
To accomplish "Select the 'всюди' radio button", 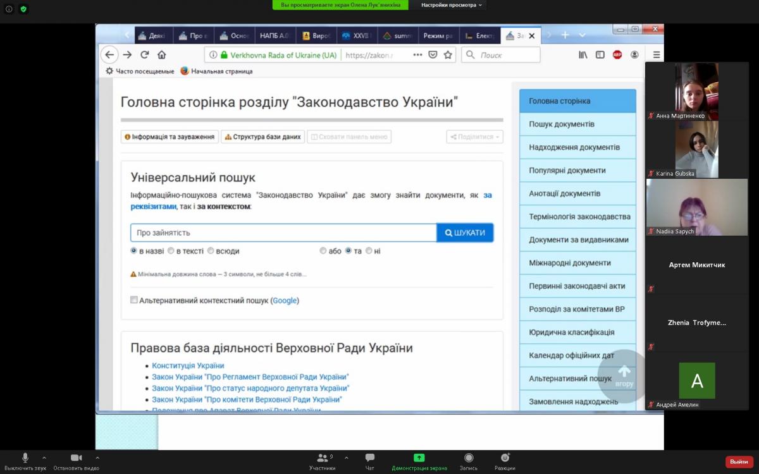I will tap(211, 251).
